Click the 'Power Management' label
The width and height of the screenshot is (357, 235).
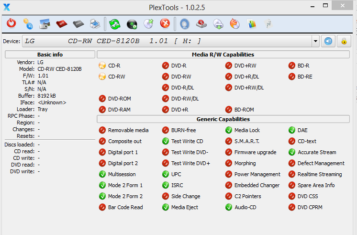pos(257,174)
